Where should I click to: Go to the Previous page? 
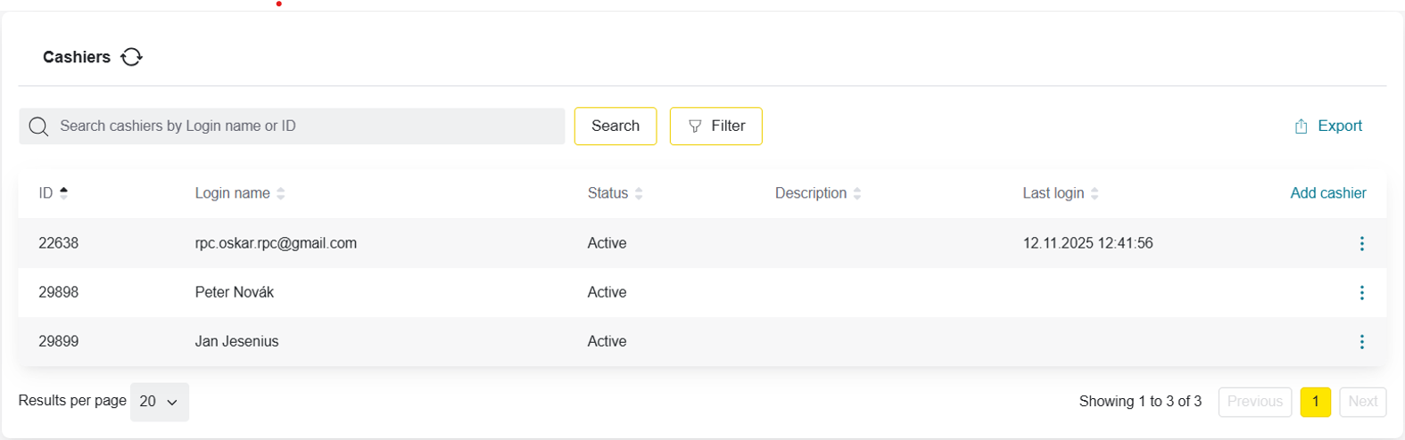1254,402
